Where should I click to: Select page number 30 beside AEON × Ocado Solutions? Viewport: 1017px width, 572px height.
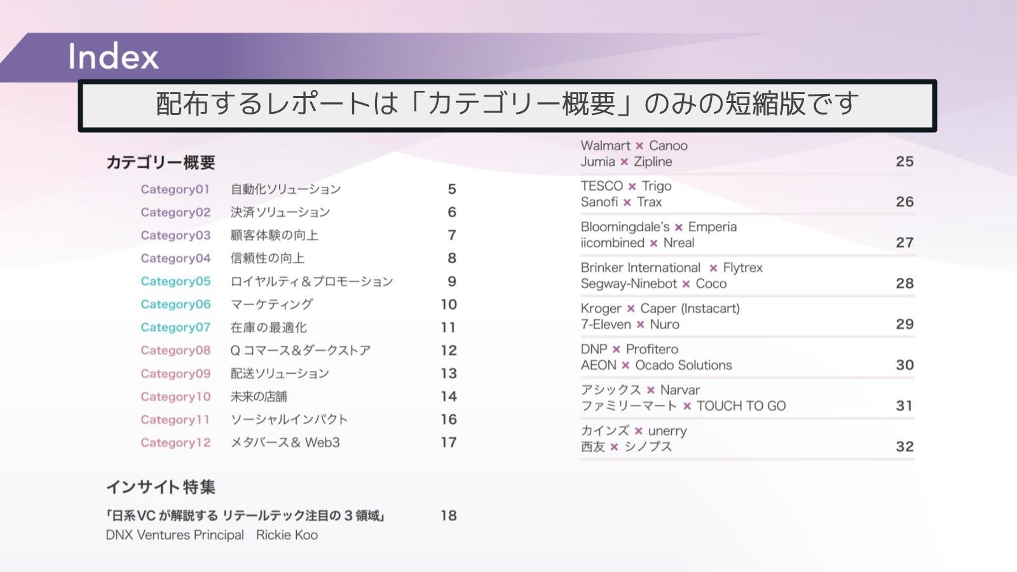[904, 365]
